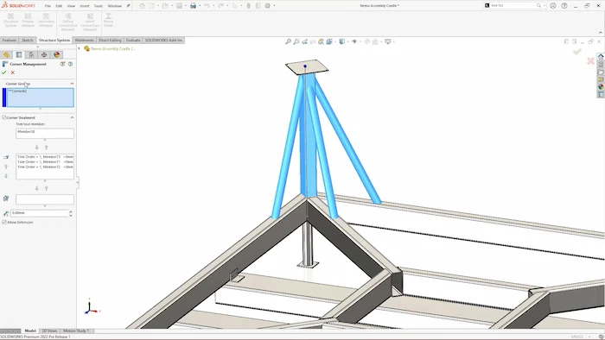Click the user login account icon

pos(553,6)
